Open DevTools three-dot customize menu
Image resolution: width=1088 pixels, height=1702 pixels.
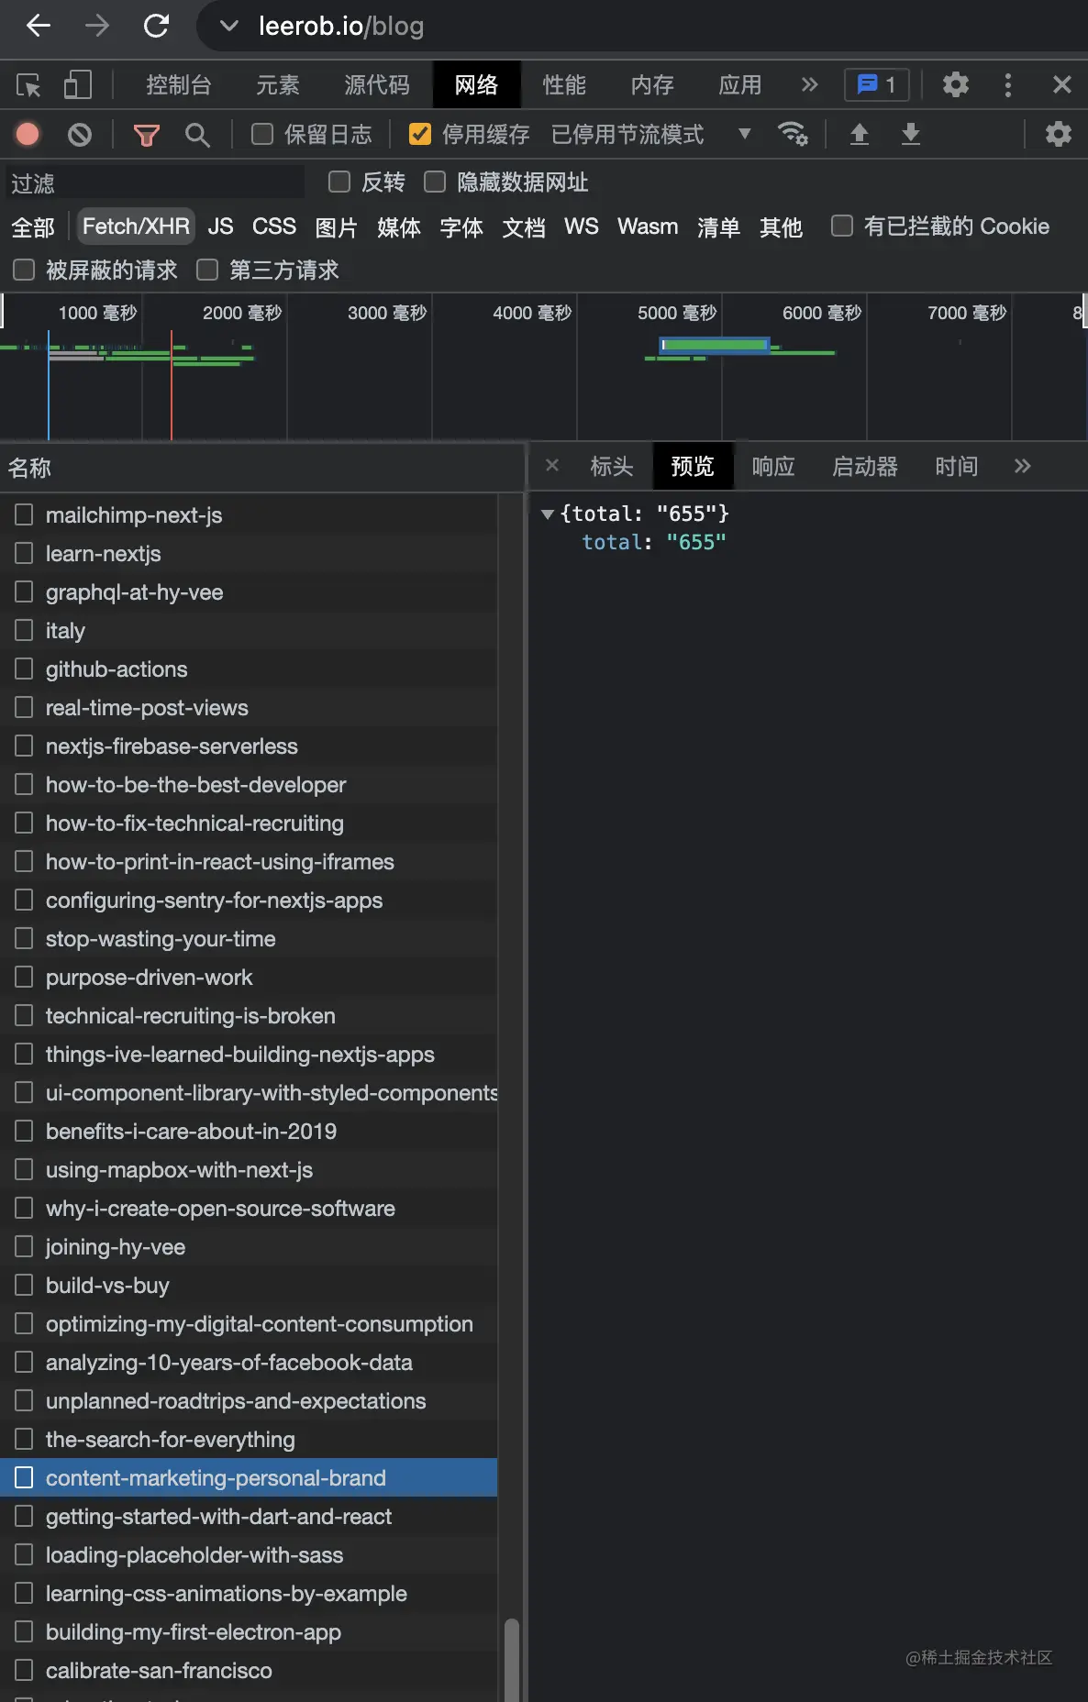point(1008,85)
